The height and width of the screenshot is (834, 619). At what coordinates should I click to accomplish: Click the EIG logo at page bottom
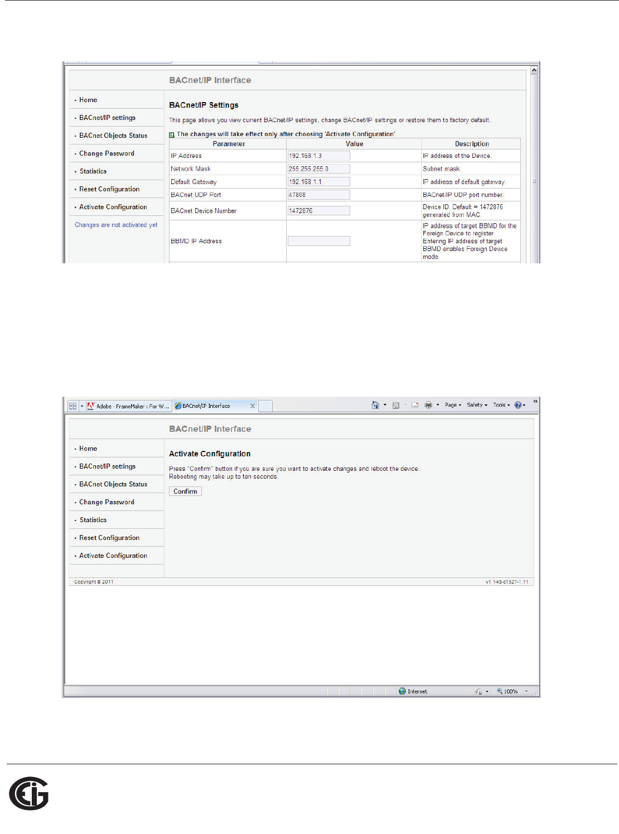[x=29, y=793]
